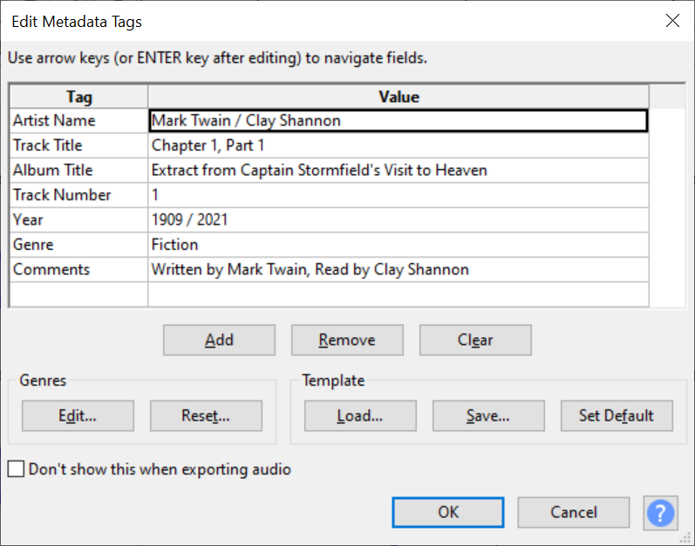Click the Set Default button
This screenshot has width=695, height=546.
[x=617, y=415]
